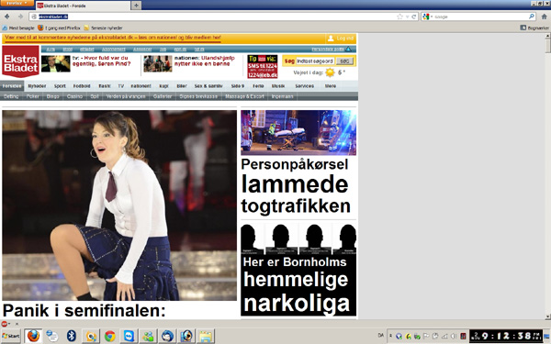Open the folder icon in the taskbar
551x344 pixels.
pyautogui.click(x=206, y=336)
